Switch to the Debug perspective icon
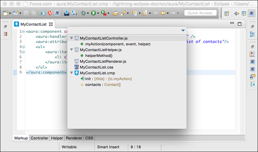 [236, 13]
